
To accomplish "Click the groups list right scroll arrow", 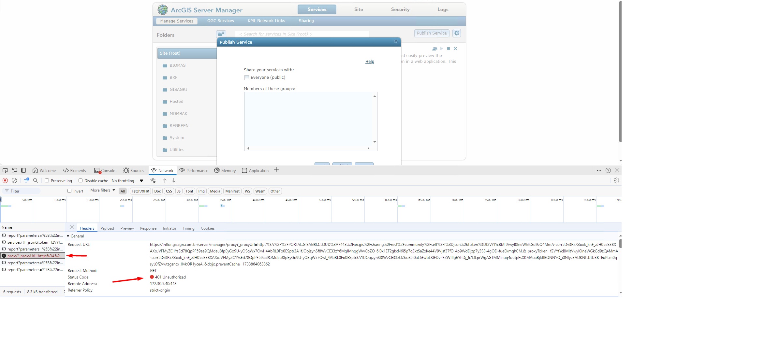I will [368, 148].
